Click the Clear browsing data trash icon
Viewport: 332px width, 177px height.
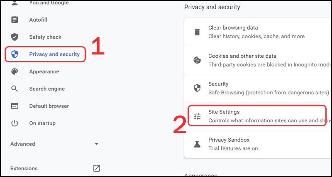pyautogui.click(x=198, y=32)
